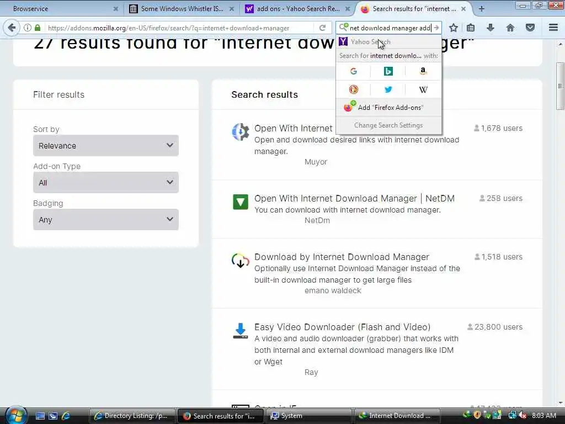The height and width of the screenshot is (424, 565).
Task: Click search engine magnifier icon in search box
Action: (x=343, y=28)
